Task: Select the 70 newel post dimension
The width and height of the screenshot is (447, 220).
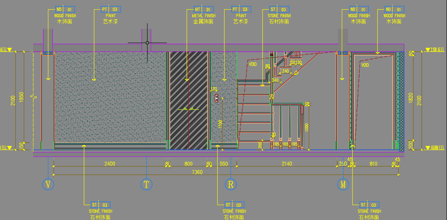Action: tap(272, 96)
